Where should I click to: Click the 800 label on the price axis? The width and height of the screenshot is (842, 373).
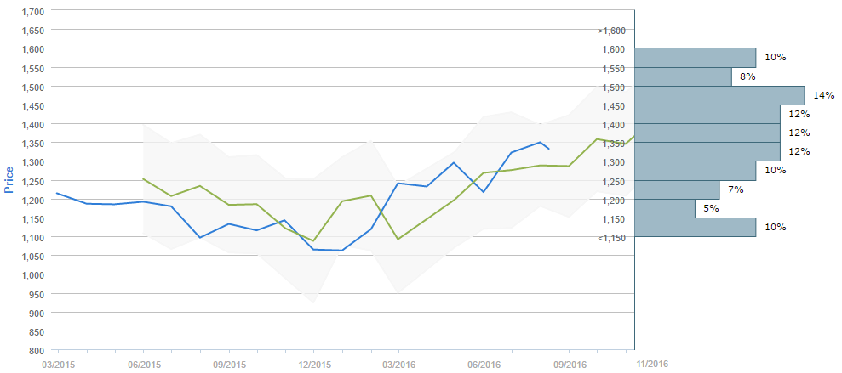click(37, 350)
